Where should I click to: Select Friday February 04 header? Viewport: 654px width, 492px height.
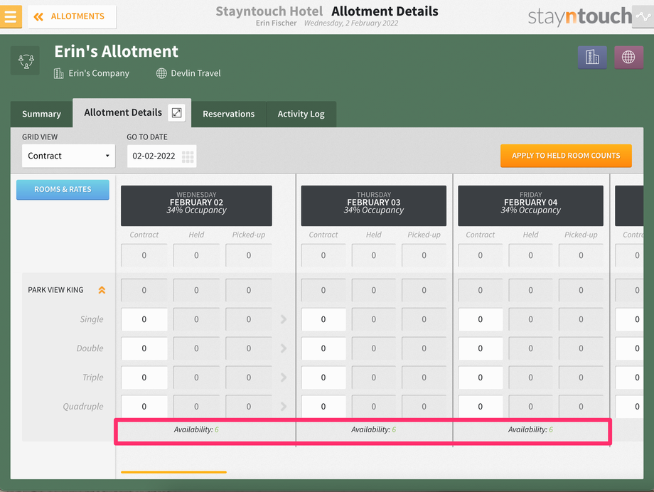pos(530,205)
